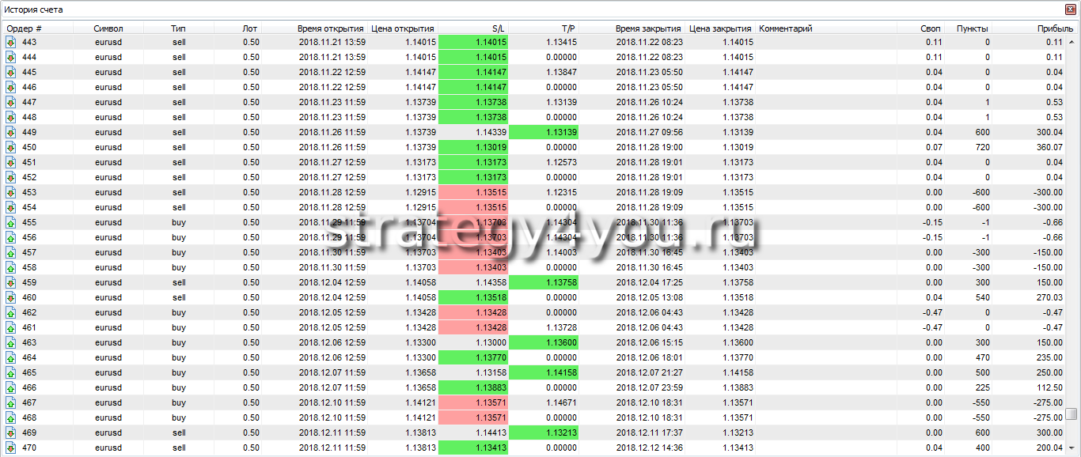The height and width of the screenshot is (457, 1081).
Task: Click red S/L cell 1.13515 of order 453
Action: click(473, 192)
